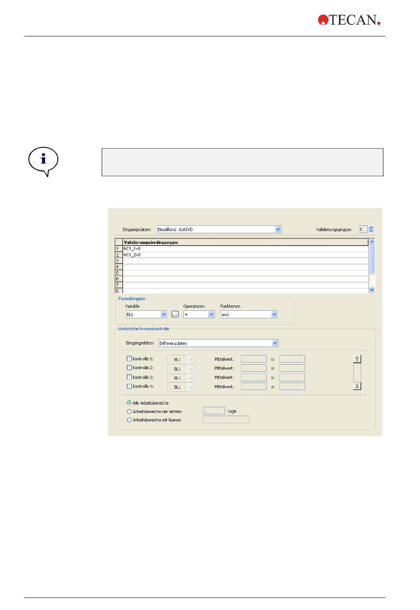
Task: Enable the Kontrolle 3 checkbox
Action: click(x=130, y=377)
